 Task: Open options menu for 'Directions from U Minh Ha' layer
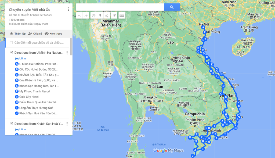pyautogui.click(x=67, y=53)
